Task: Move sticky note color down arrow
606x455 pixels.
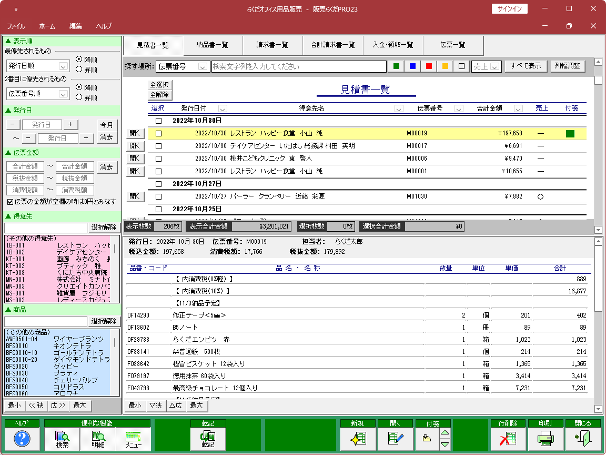Action: [445, 444]
